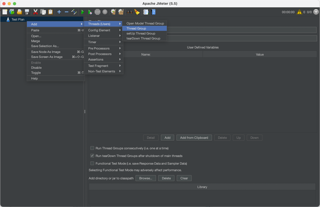The image size is (320, 207).
Task: Click the blue plus Expand All icon
Action: (x=59, y=12)
